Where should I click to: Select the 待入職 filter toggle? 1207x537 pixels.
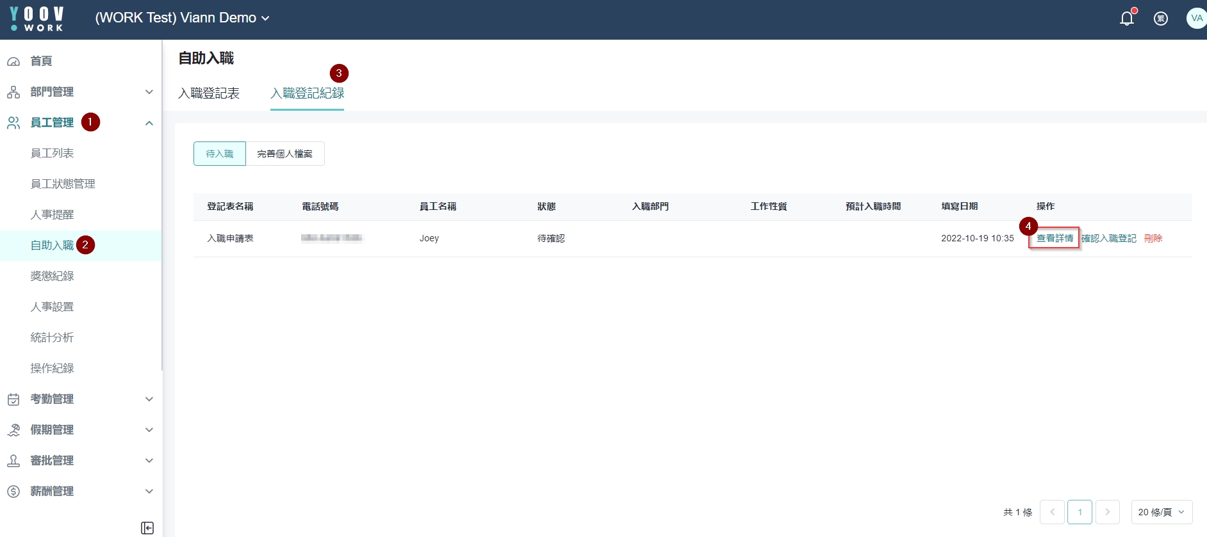click(219, 154)
